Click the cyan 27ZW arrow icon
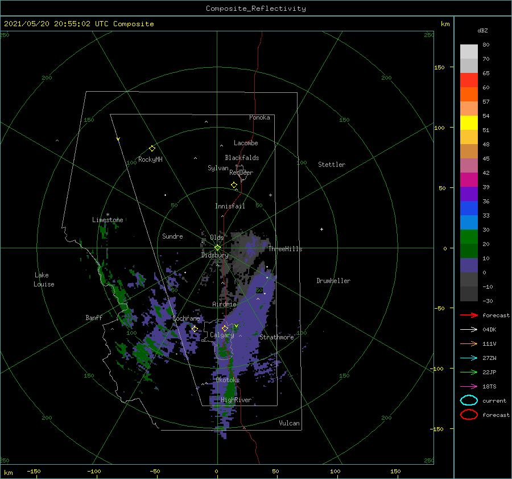Screen dimensions: 512x479 click(x=469, y=358)
